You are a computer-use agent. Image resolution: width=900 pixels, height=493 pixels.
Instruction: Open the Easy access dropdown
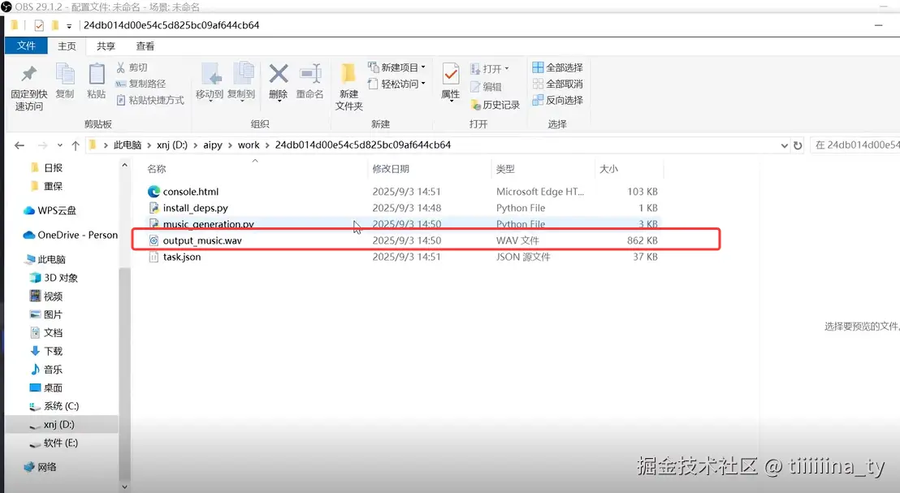[x=397, y=84]
